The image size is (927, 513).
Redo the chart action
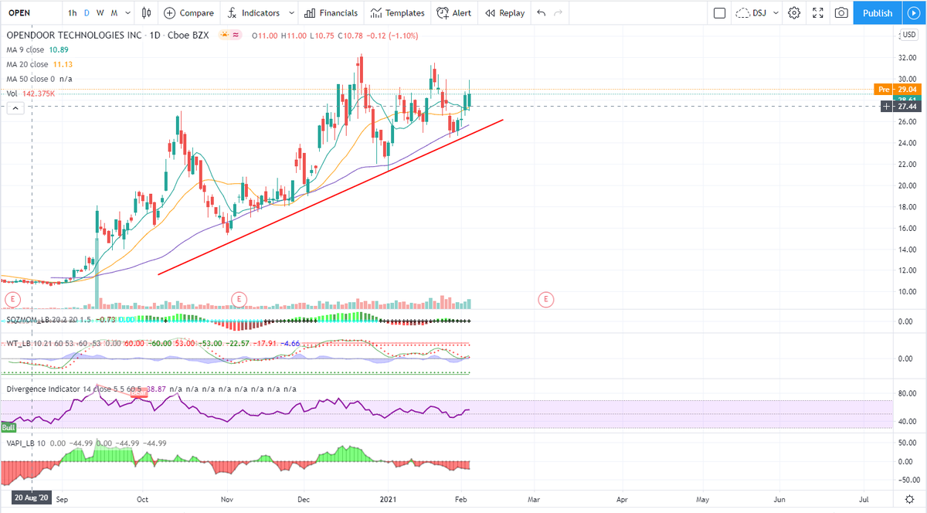[x=559, y=13]
